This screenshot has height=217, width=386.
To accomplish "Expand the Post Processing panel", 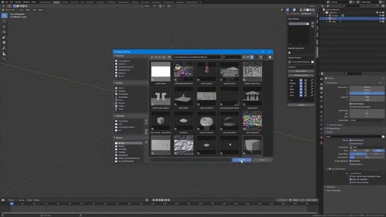I will point(334,190).
